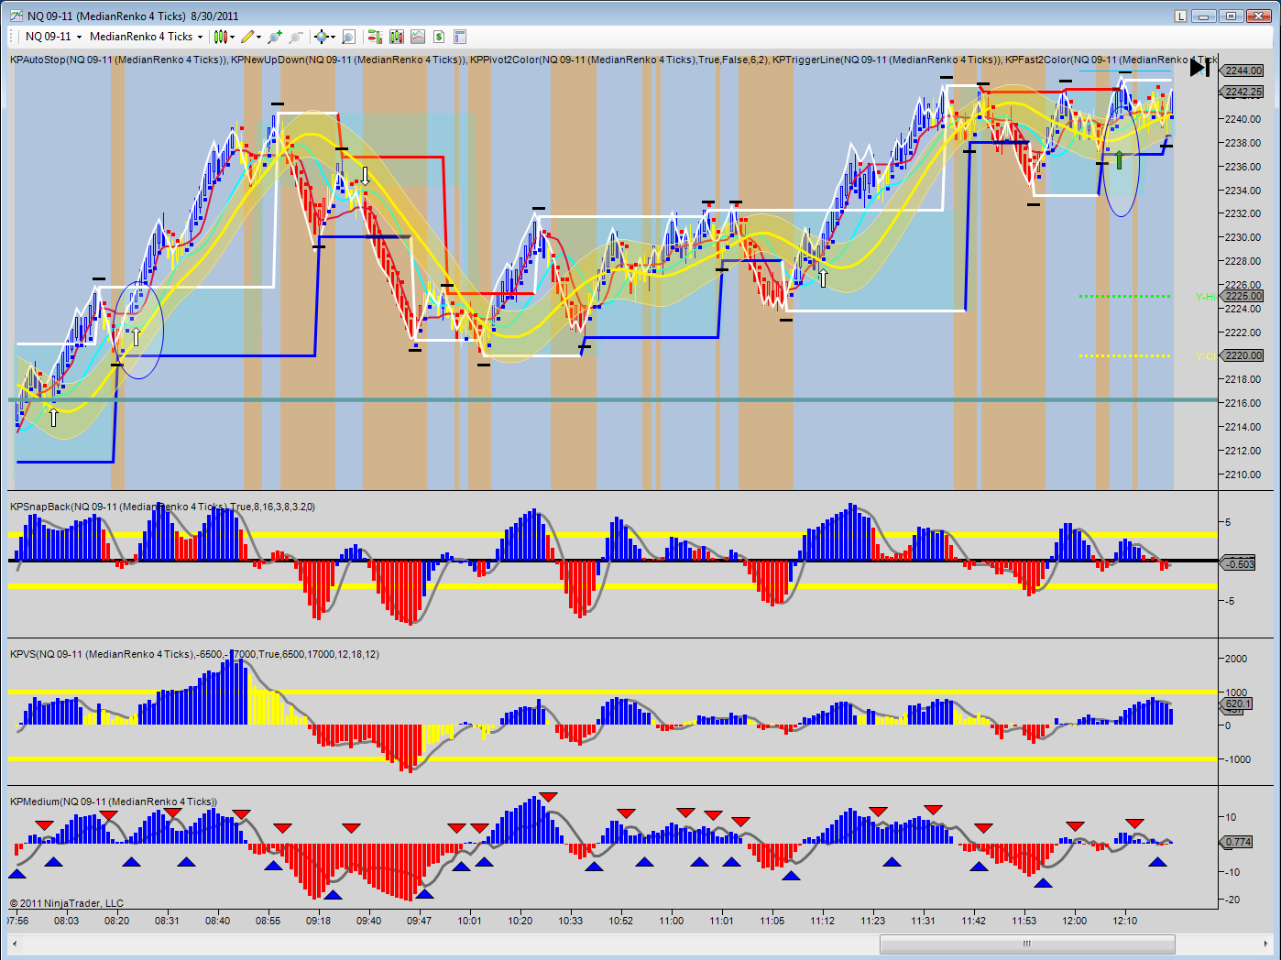Click the Zoom In magnifier icon
This screenshot has height=960, width=1281.
[274, 37]
